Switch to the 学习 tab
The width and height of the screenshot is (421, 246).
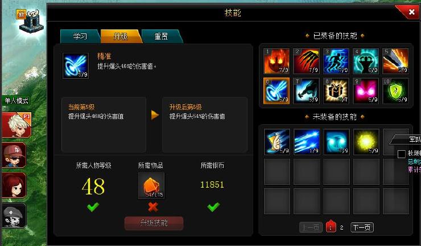(x=80, y=36)
